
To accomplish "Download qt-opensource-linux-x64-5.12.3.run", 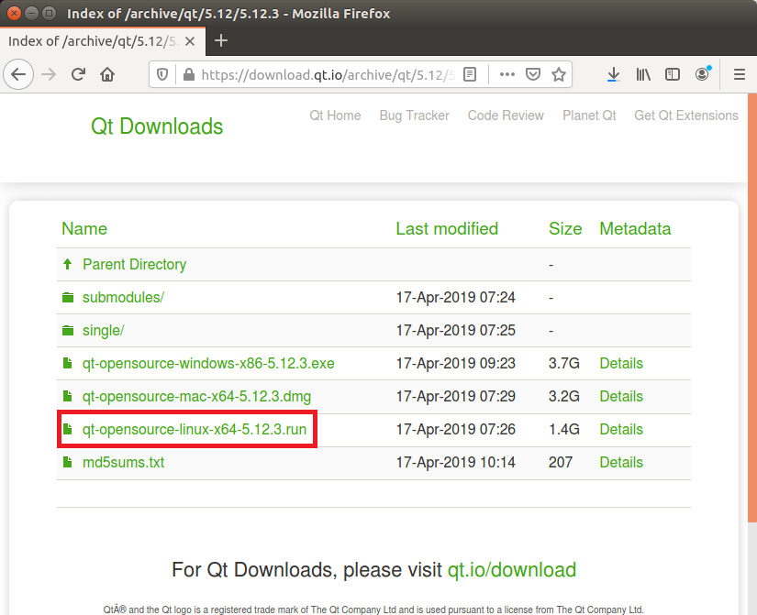I will click(x=195, y=429).
